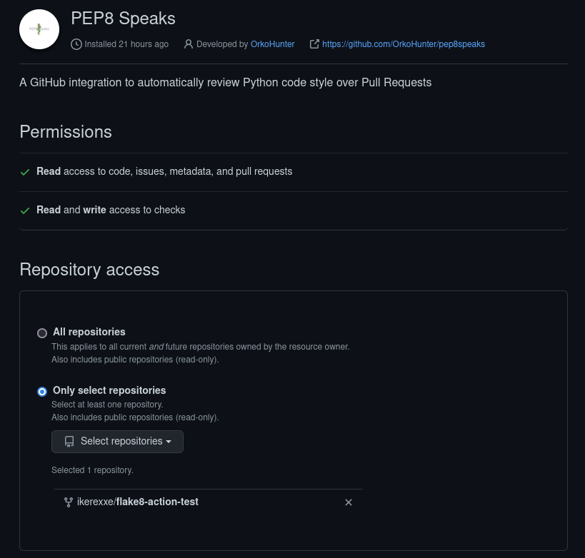The width and height of the screenshot is (585, 558).
Task: Click the external link icon before the GitHub URL
Action: [x=314, y=44]
